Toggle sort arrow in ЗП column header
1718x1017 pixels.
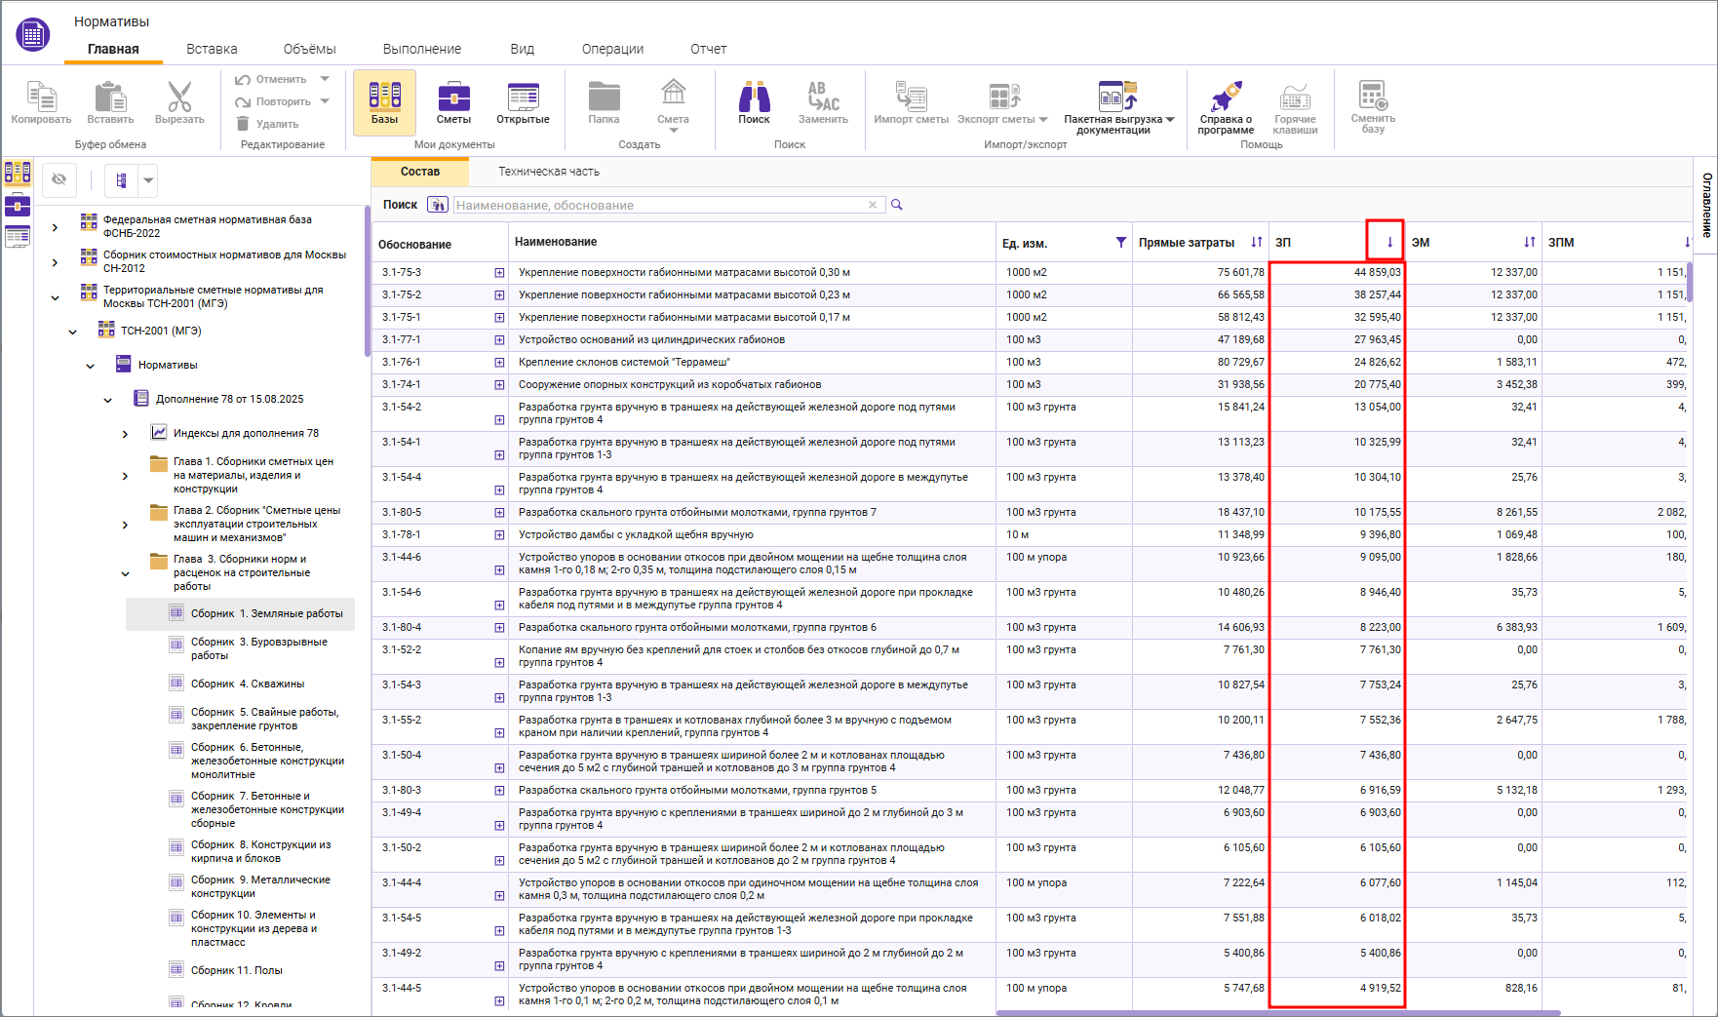1389,243
